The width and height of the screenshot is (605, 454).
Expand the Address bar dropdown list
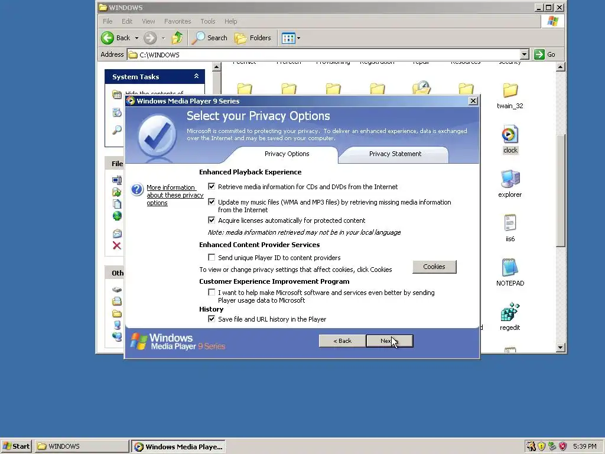coord(524,54)
